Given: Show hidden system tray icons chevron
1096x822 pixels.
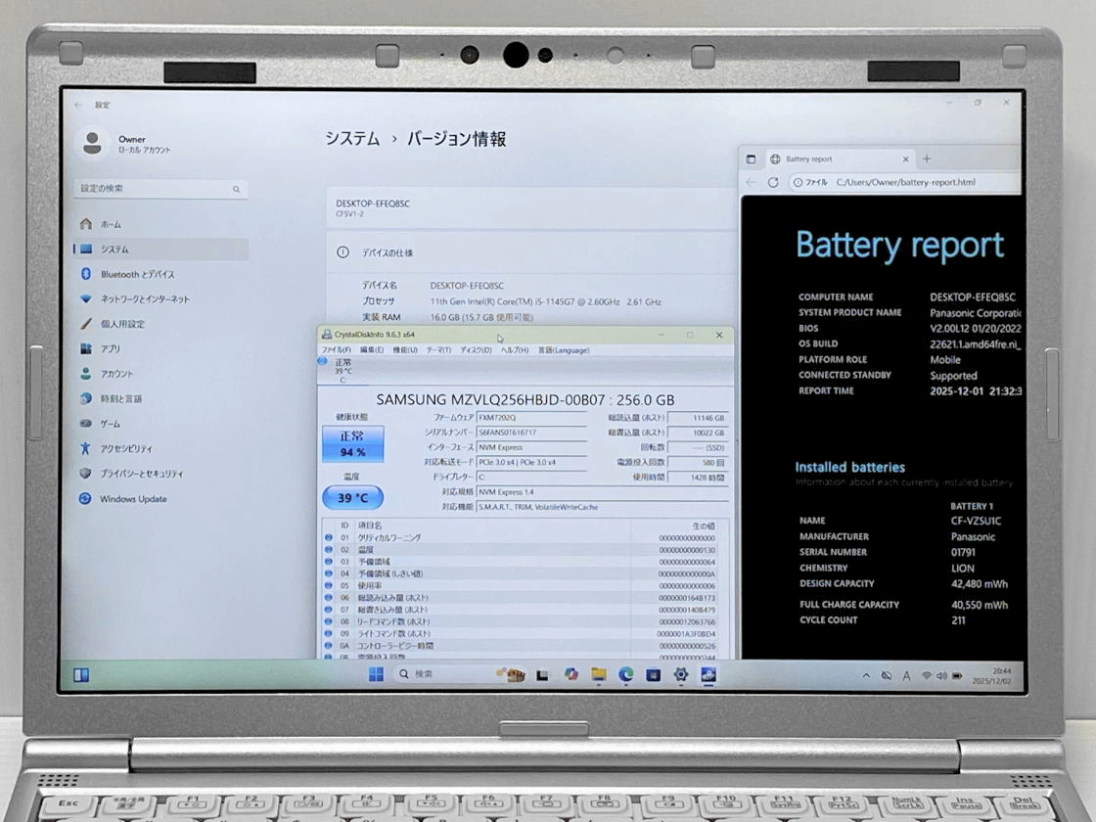Looking at the screenshot, I should pyautogui.click(x=866, y=675).
